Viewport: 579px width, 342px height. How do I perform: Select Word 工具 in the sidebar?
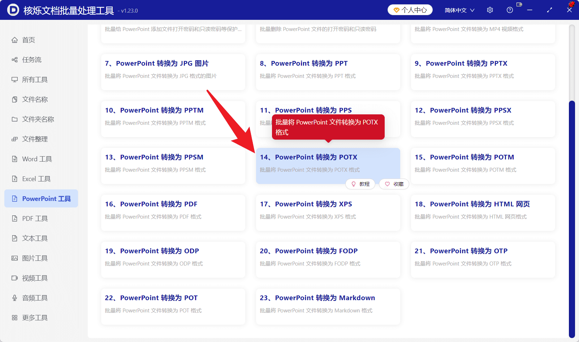pos(41,159)
